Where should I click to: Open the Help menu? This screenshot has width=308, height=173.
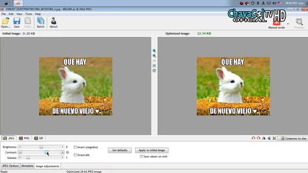click(x=38, y=14)
